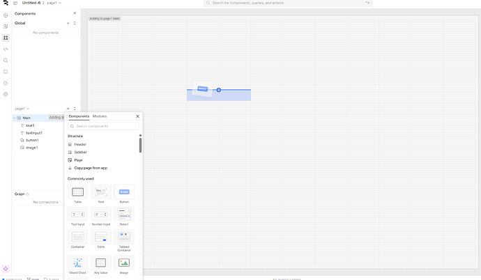Image resolution: width=481 pixels, height=280 pixels.
Task: Click the blue plus drop indicator on canvas
Action: click(219, 90)
